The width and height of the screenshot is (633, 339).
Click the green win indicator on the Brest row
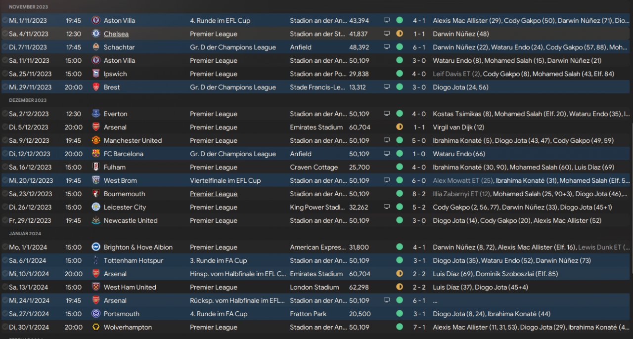[400, 87]
